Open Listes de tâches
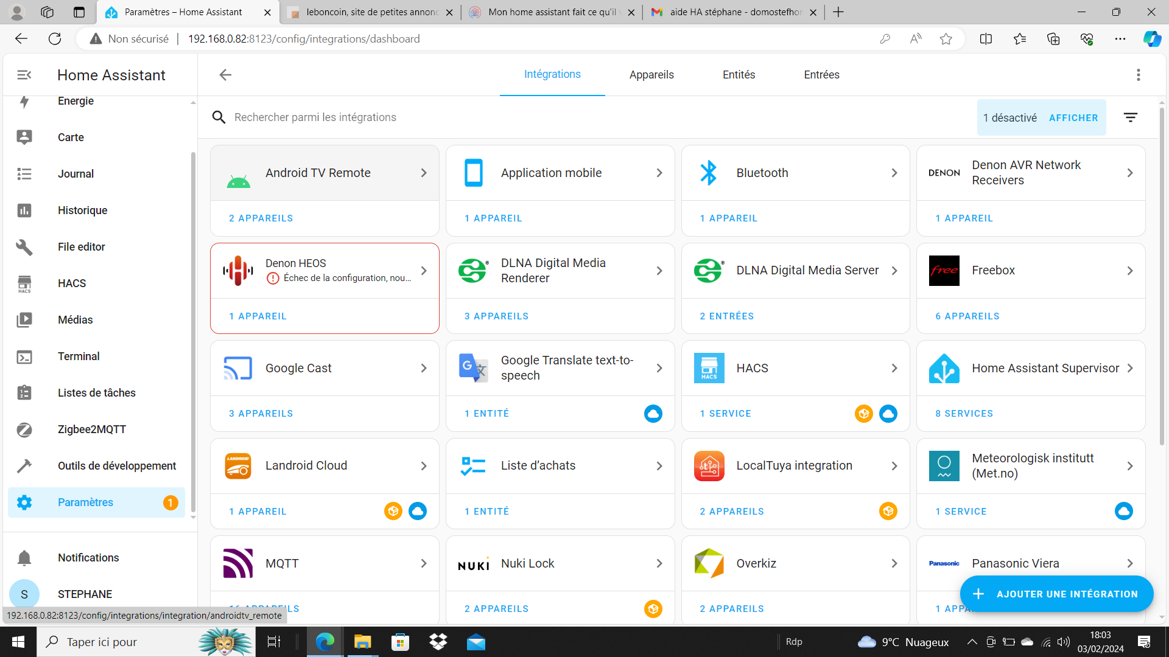 (x=96, y=393)
